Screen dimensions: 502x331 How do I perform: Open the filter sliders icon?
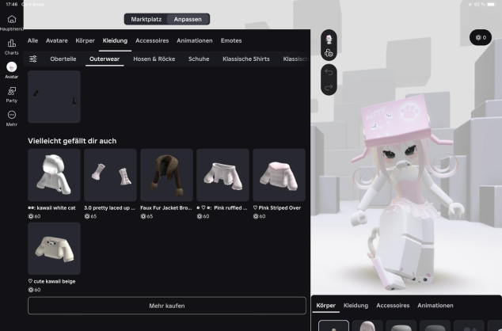tap(33, 59)
